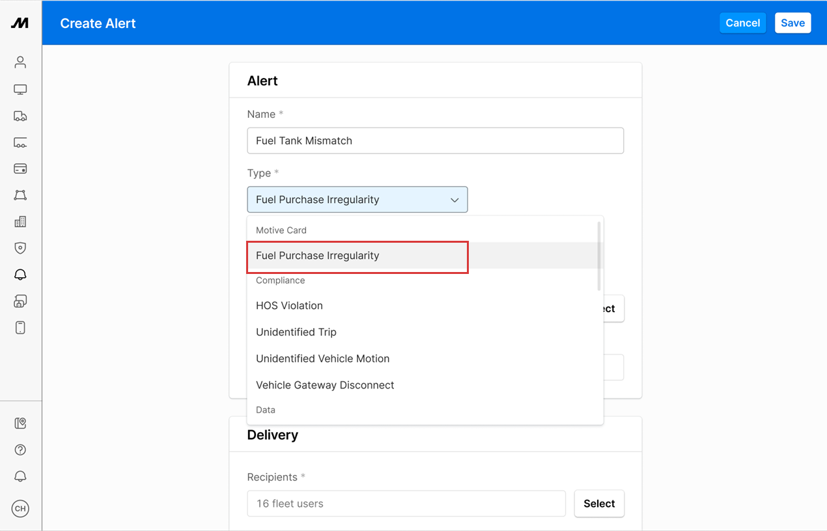Click Select button next to Recipients
Image resolution: width=827 pixels, height=531 pixels.
tap(598, 504)
